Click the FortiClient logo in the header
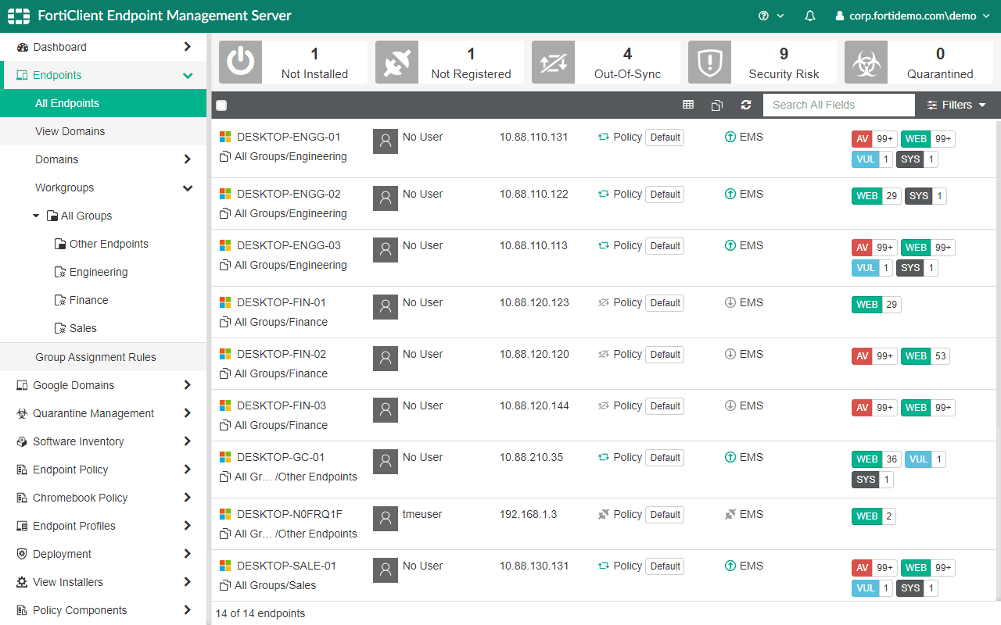This screenshot has width=1001, height=625. (19, 16)
